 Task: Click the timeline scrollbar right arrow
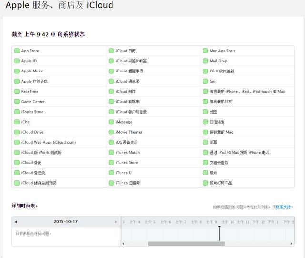coord(291,244)
